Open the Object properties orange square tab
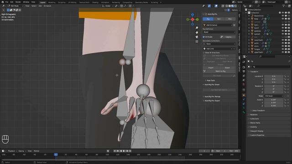Viewport: 292px width, 164px height. (x=244, y=95)
